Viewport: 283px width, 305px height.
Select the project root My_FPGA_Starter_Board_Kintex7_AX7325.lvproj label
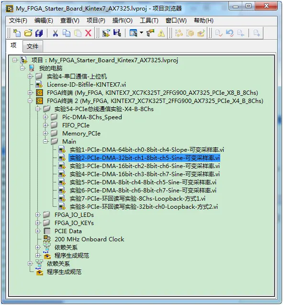[105, 60]
